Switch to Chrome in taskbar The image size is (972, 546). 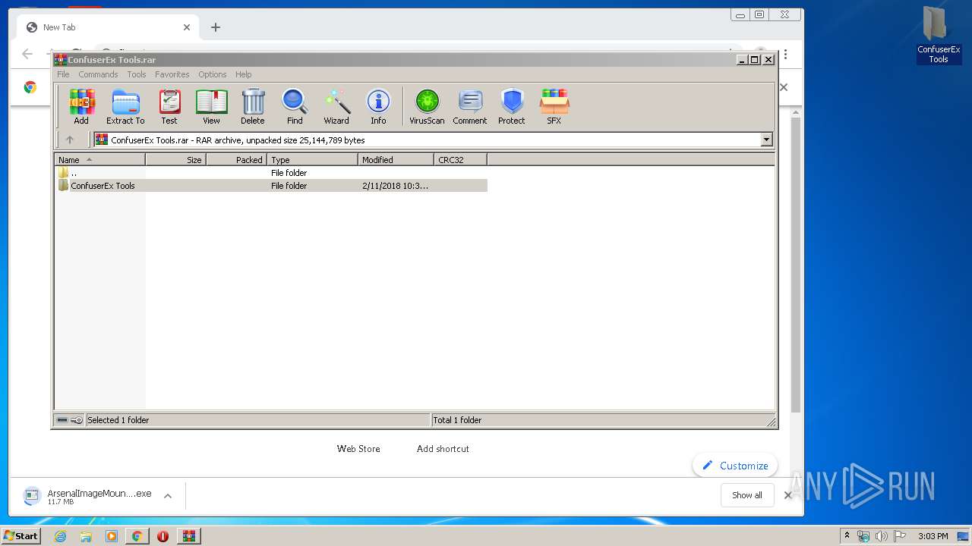(137, 536)
